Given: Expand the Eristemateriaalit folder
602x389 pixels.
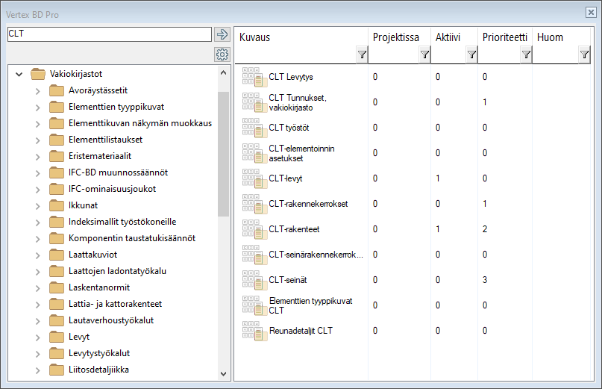Looking at the screenshot, I should tap(37, 156).
